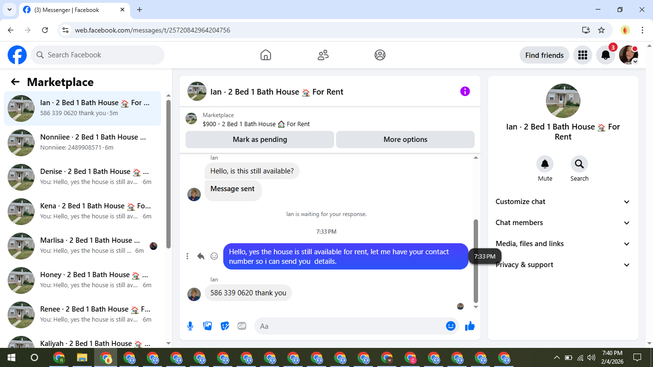Open the tab search dropdown arrow
The height and width of the screenshot is (367, 653).
click(9, 10)
